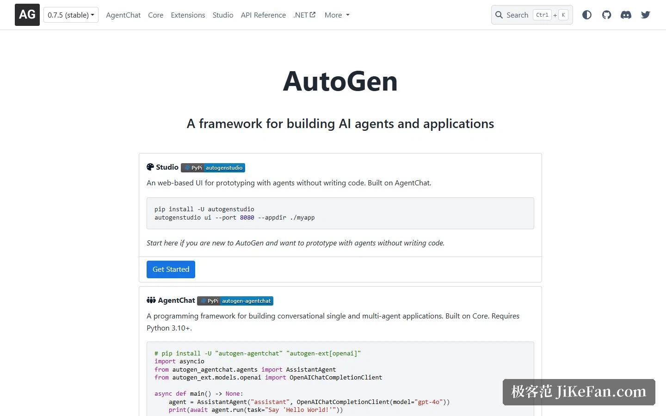Open the 0.7.5 (stable) version dropdown

click(71, 15)
